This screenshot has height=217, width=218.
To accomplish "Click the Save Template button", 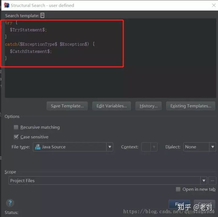I will point(67,106).
